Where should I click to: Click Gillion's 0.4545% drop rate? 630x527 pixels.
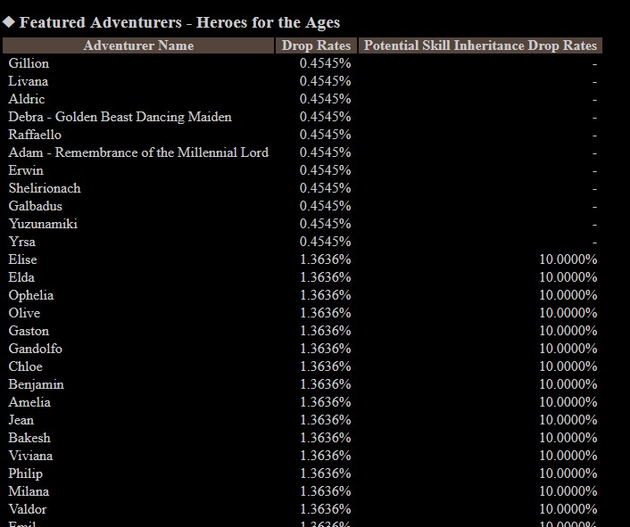[326, 63]
